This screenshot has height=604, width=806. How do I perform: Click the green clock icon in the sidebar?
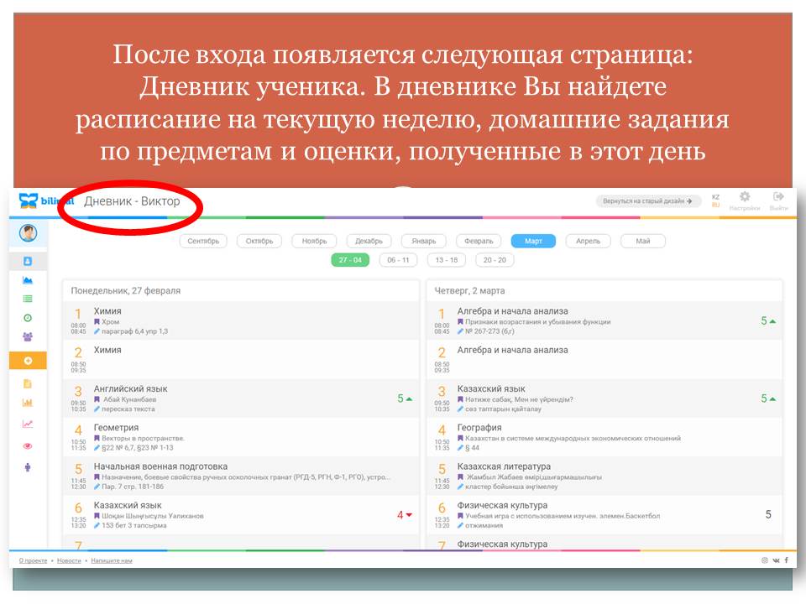click(x=28, y=318)
